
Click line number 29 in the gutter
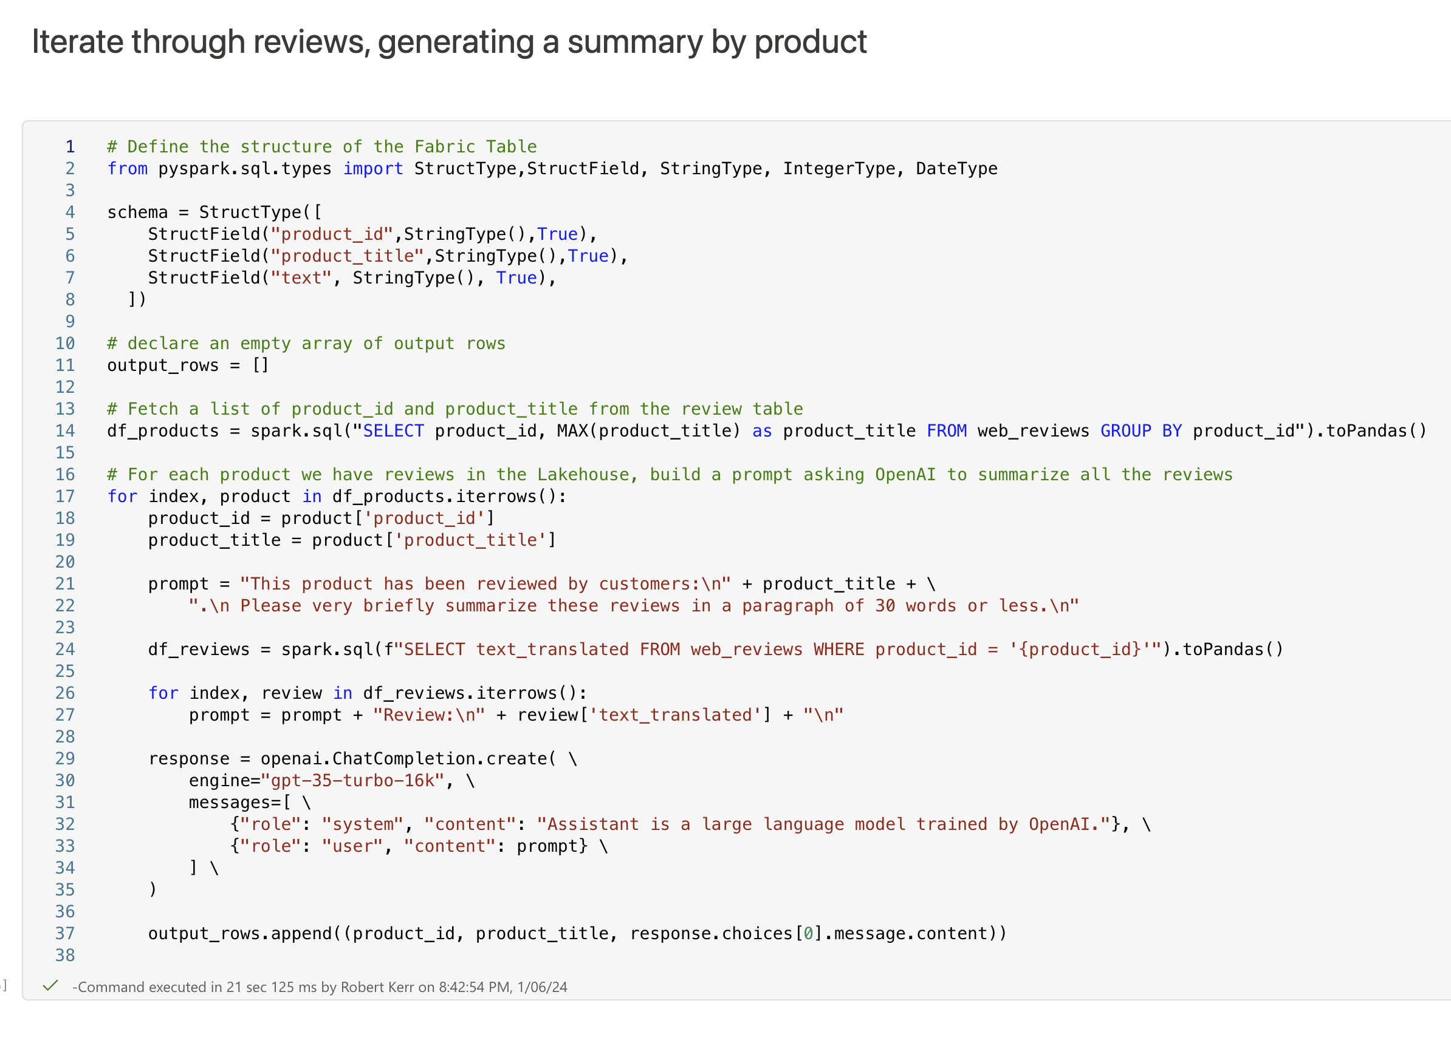tap(64, 759)
